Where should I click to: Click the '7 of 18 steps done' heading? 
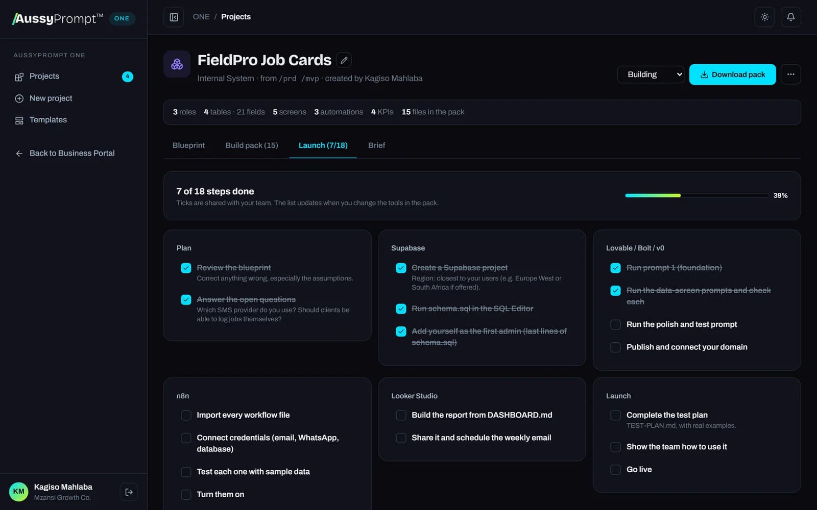[215, 192]
